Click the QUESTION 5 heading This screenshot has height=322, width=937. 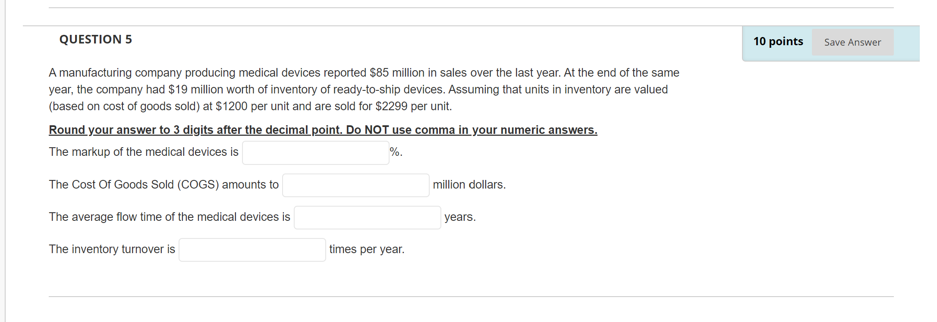96,39
